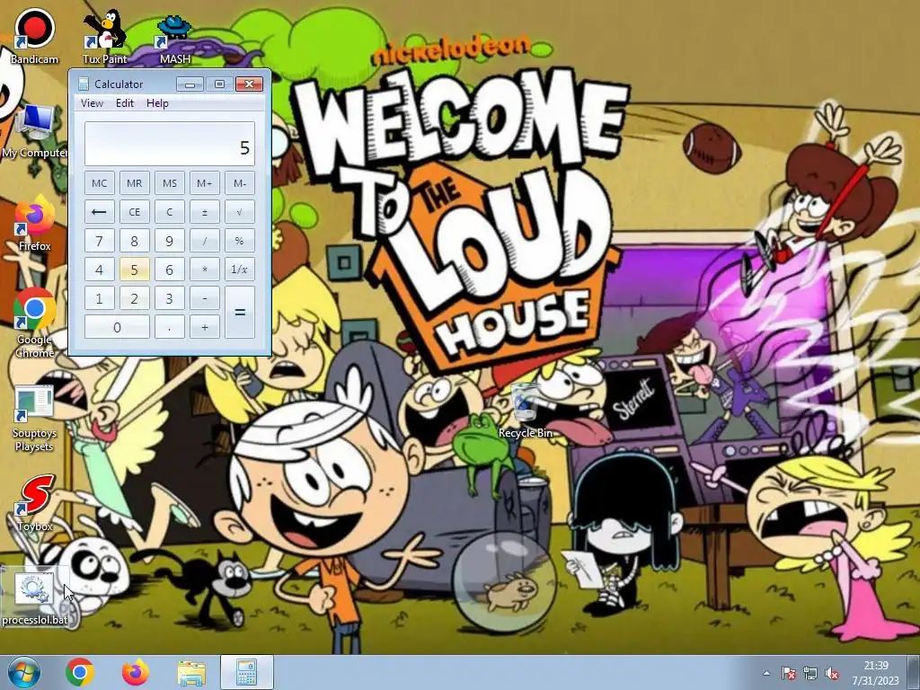Image resolution: width=920 pixels, height=690 pixels.
Task: Click the MS memory store button
Action: point(170,183)
